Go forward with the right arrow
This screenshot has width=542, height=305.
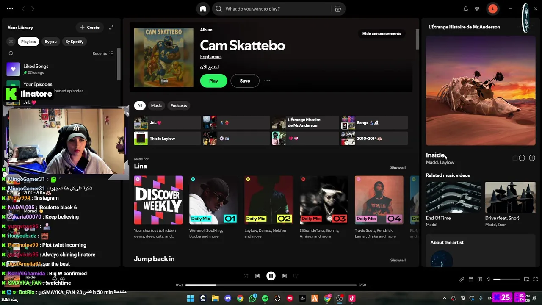(x=33, y=9)
